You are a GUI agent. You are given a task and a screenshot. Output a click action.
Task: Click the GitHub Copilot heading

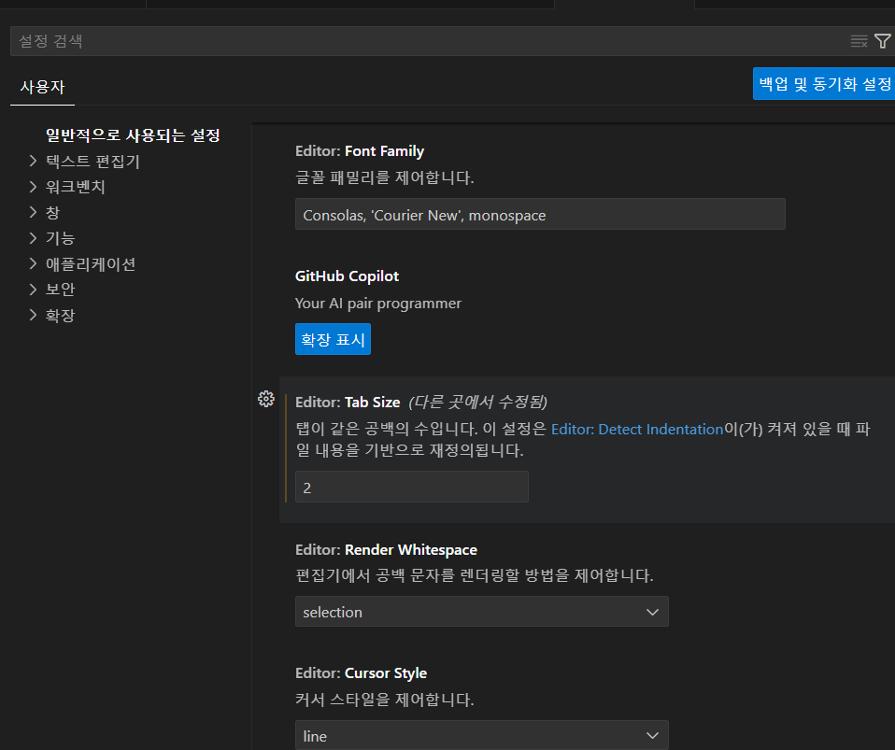pyautogui.click(x=347, y=276)
